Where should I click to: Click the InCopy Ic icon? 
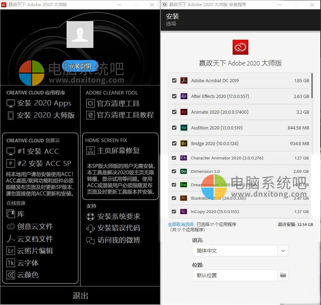coord(184,212)
